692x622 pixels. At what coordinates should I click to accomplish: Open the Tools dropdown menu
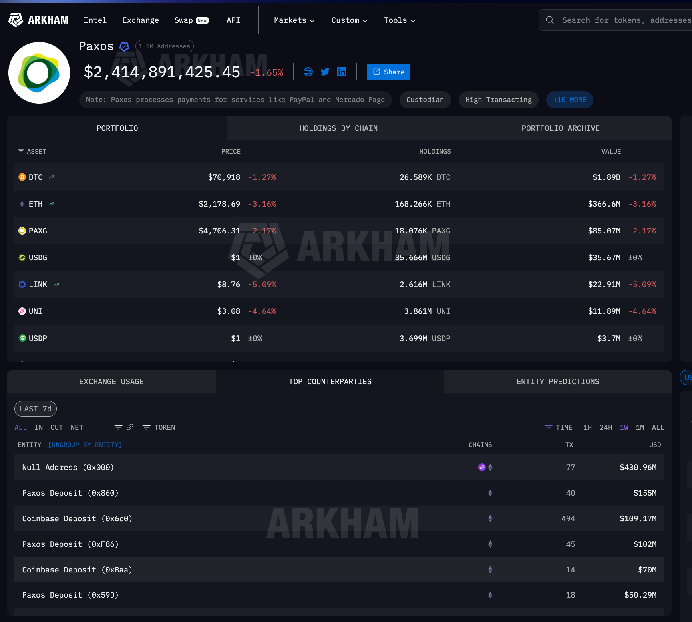click(x=399, y=20)
